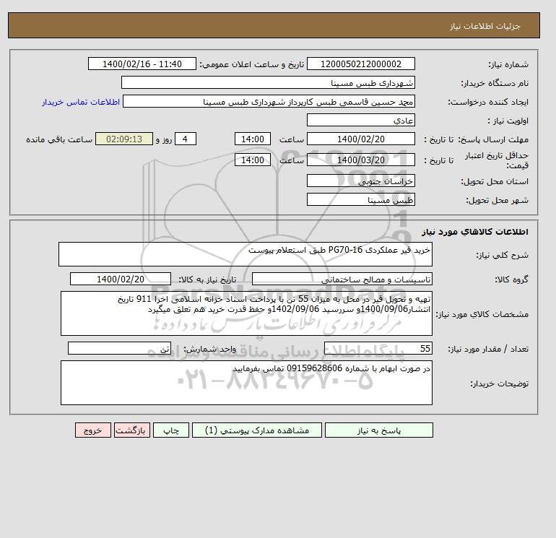556x538 pixels.
Task: Select the شماره نیاز field 1200050212000002
Action: 360,64
